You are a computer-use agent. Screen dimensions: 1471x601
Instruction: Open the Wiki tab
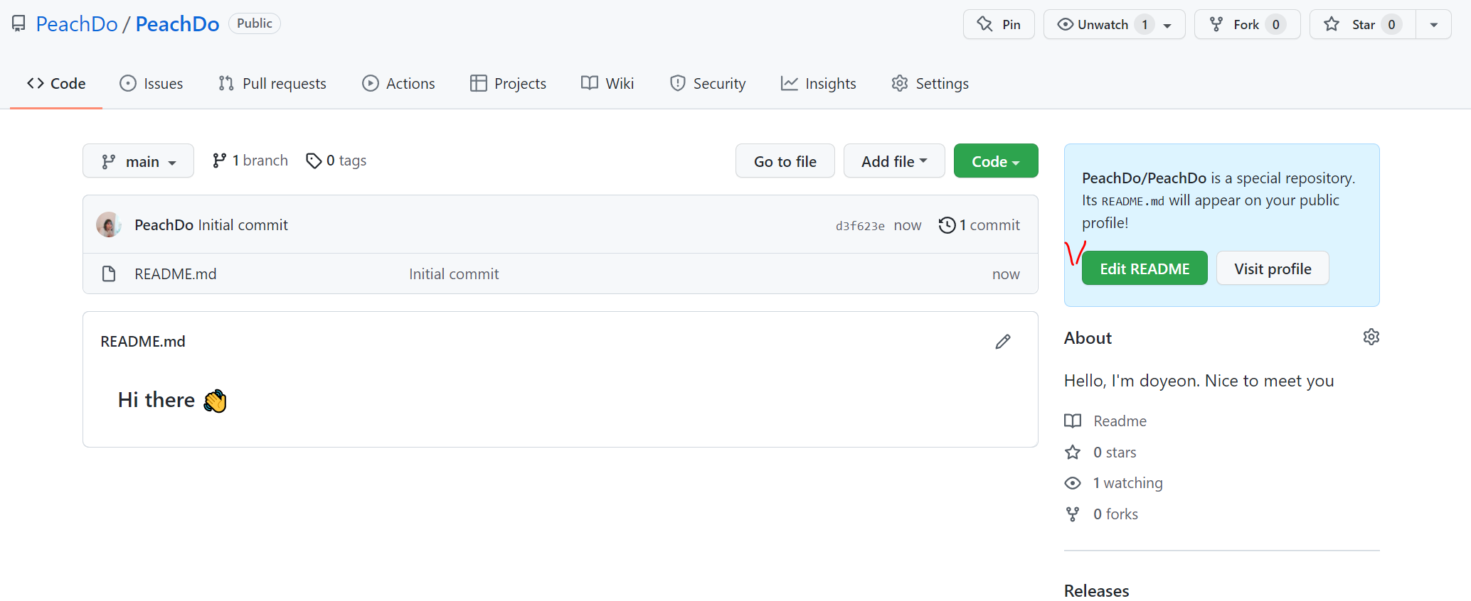point(607,84)
